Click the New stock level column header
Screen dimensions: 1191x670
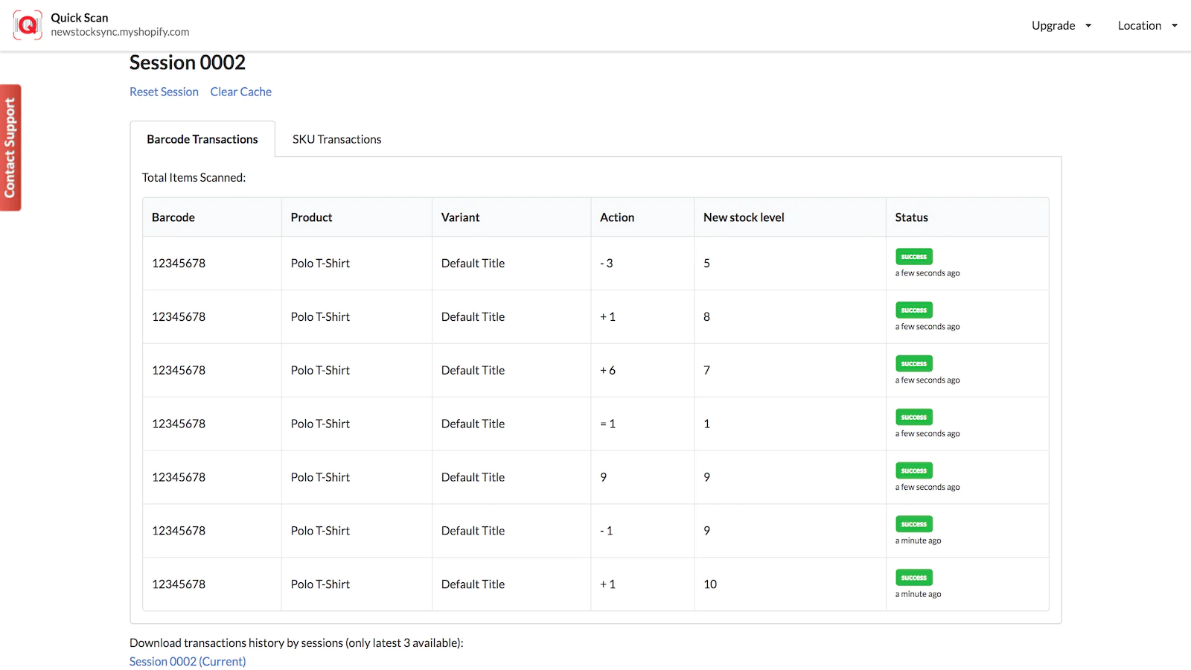[x=744, y=217]
